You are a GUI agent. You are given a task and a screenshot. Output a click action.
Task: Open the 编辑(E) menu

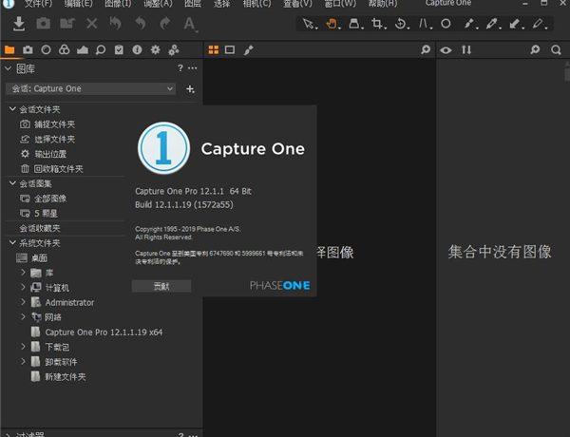[x=78, y=4]
